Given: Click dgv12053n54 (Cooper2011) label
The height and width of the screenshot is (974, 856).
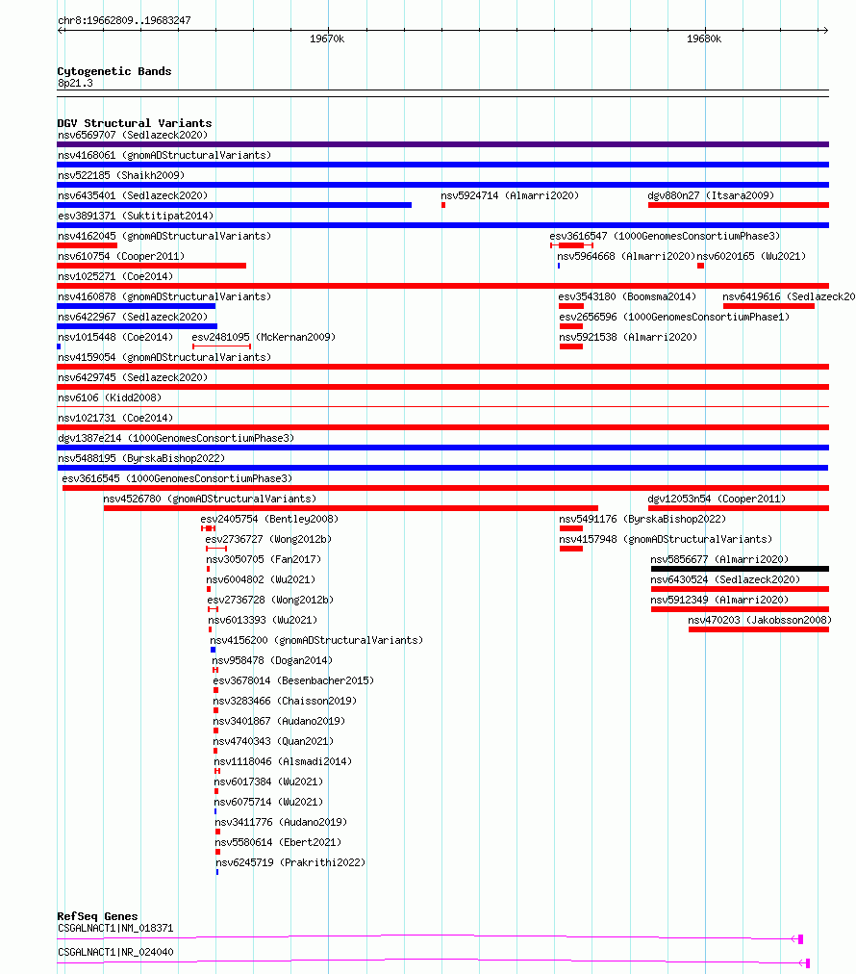Looking at the screenshot, I should click(x=717, y=499).
